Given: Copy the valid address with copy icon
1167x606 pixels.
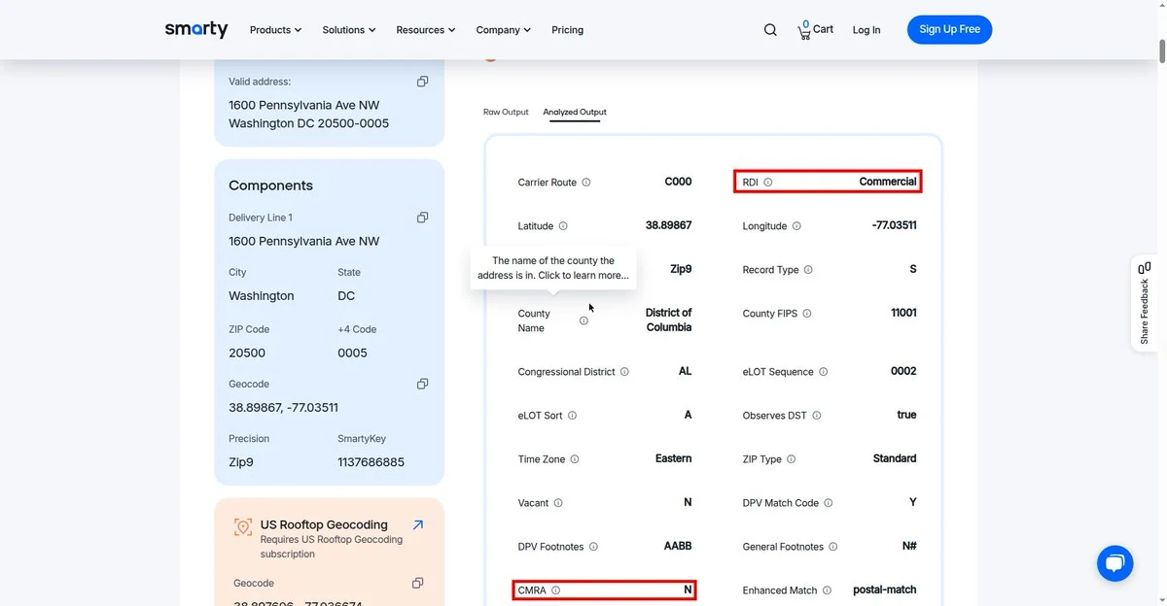Looking at the screenshot, I should (x=422, y=82).
